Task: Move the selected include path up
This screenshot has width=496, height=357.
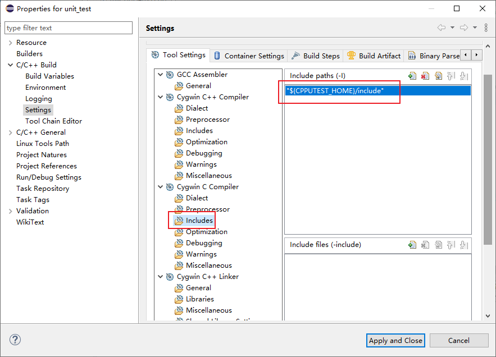Action: click(x=451, y=76)
